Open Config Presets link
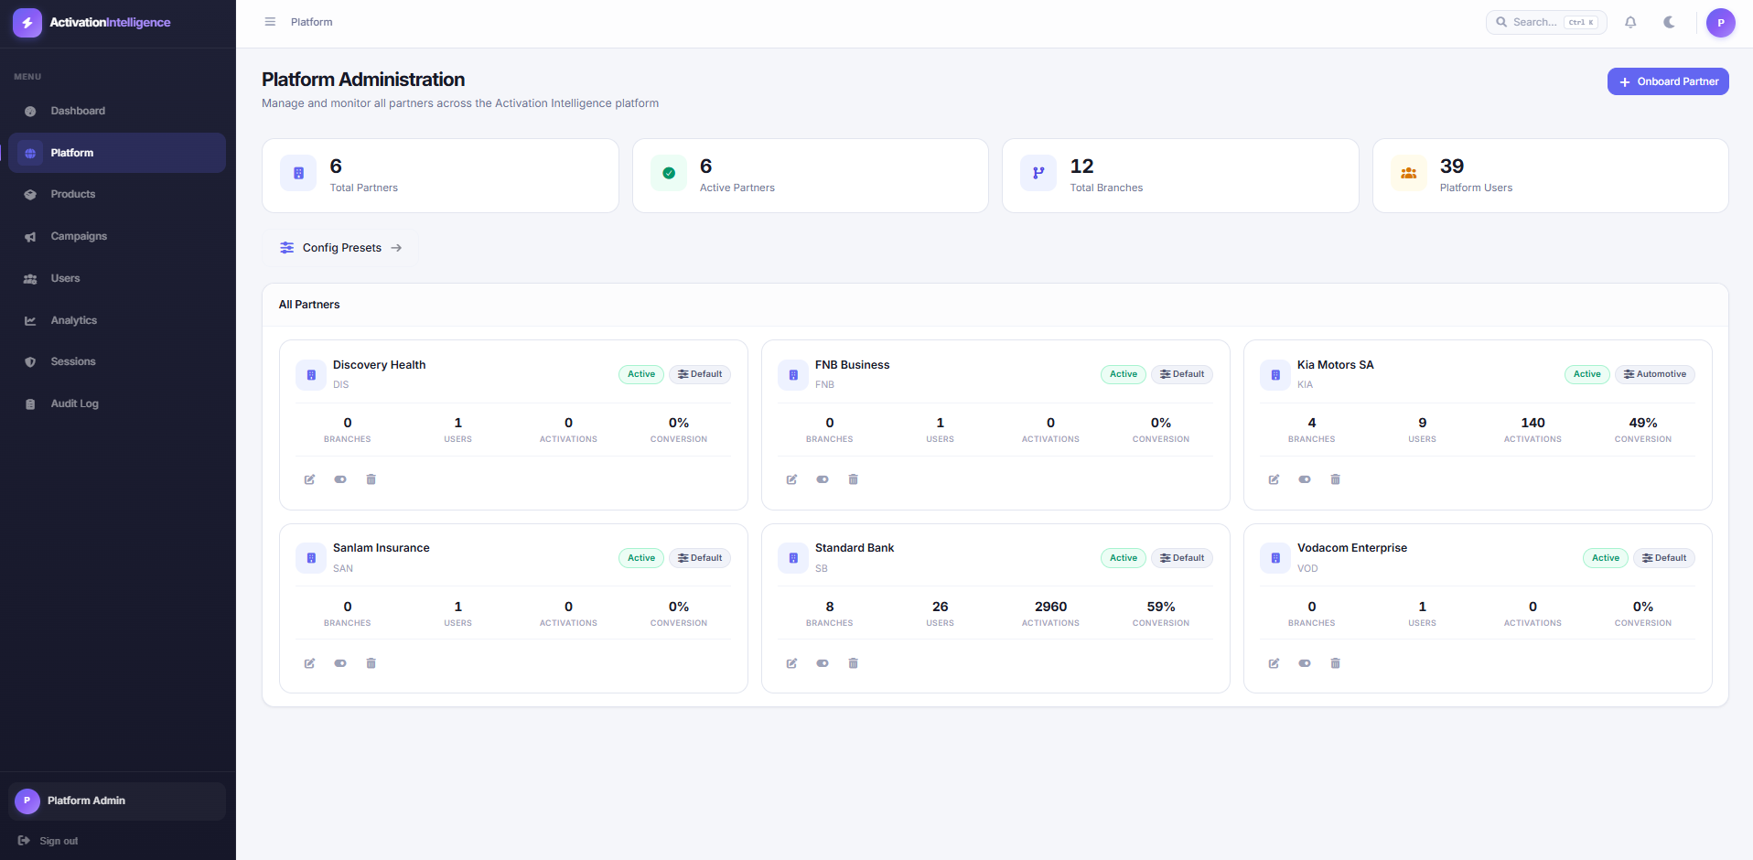This screenshot has width=1753, height=860. [x=341, y=248]
